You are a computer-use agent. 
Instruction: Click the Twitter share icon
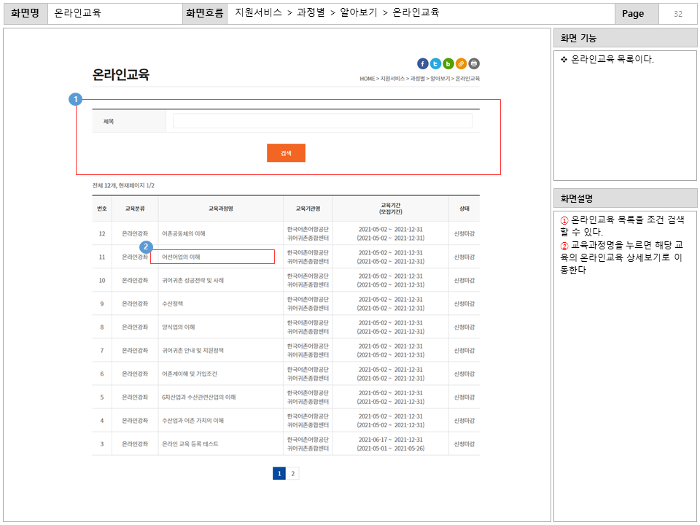435,63
